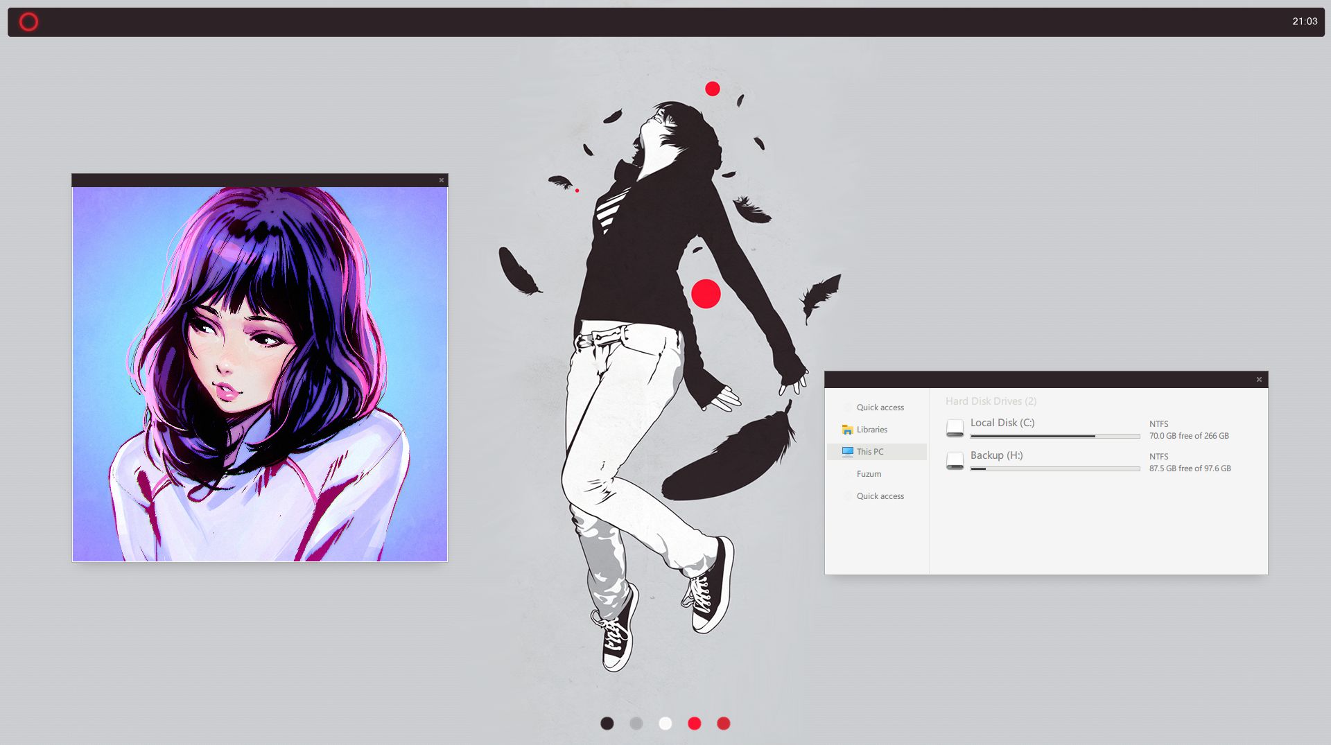
Task: Select the top Quick access sidebar entry
Action: [880, 407]
